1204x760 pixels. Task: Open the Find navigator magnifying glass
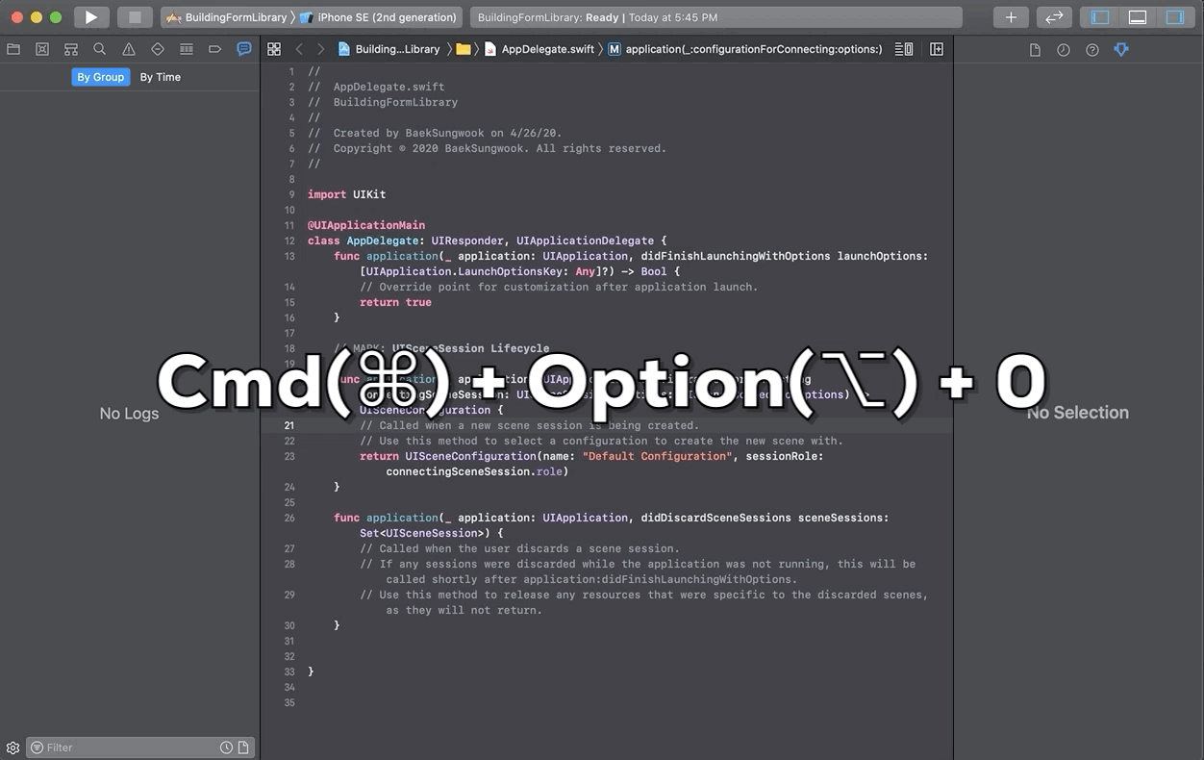coord(100,49)
